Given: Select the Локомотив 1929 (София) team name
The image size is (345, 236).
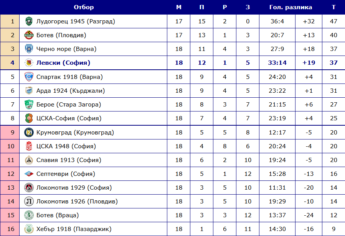Looking at the screenshot, I should point(74,188).
